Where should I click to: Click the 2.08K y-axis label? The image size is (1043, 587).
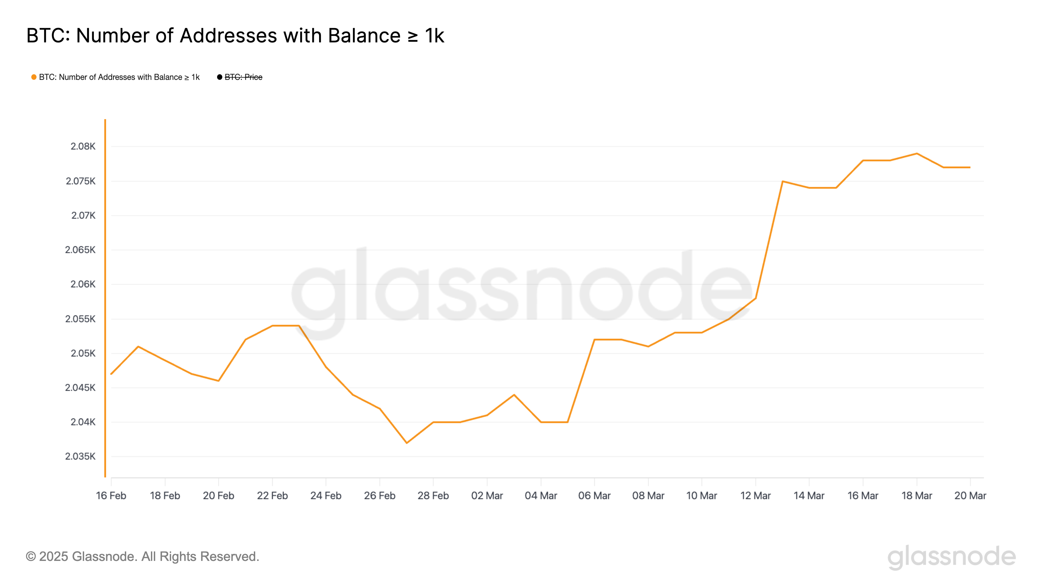[x=83, y=146]
